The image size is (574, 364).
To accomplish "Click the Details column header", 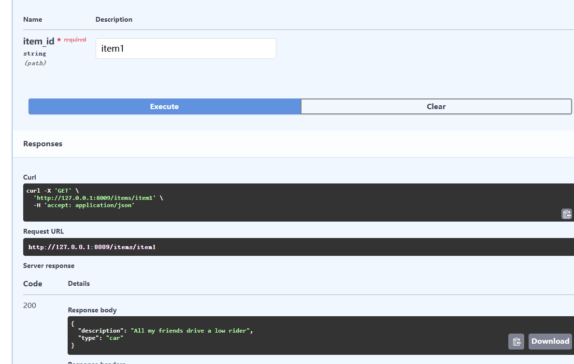I will [x=79, y=283].
